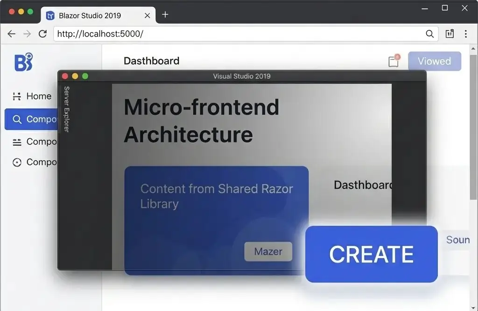Click the Dasthboard page heading
Screen dimensions: 478x311
pos(152,61)
